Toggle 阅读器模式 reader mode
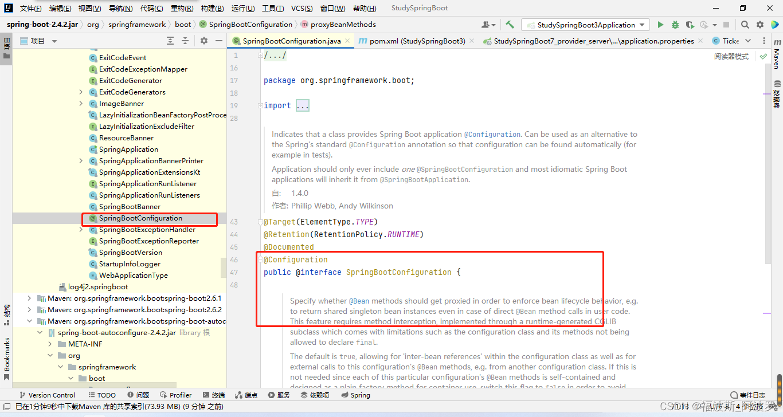 coord(731,56)
